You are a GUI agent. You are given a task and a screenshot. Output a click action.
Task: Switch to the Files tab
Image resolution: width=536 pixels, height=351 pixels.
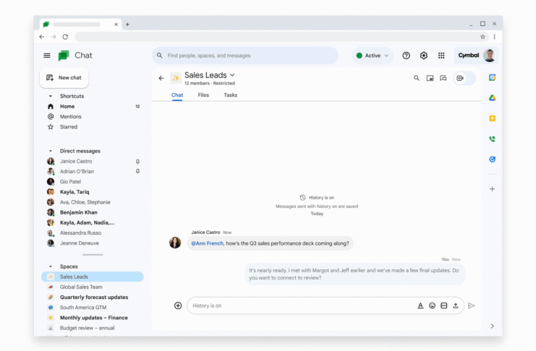tap(203, 95)
